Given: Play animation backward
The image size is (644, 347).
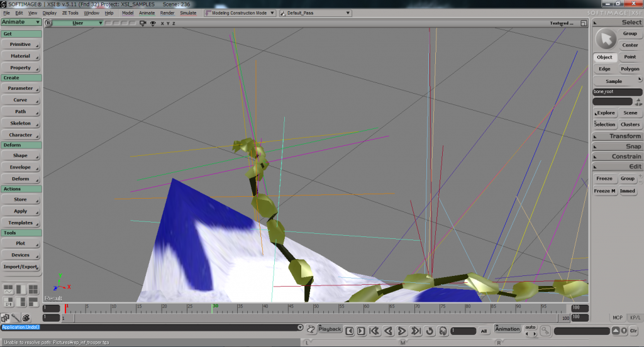Looking at the screenshot, I should (x=388, y=331).
